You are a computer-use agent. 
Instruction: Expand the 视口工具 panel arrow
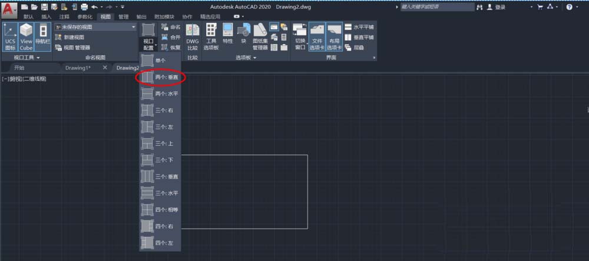pyautogui.click(x=38, y=58)
